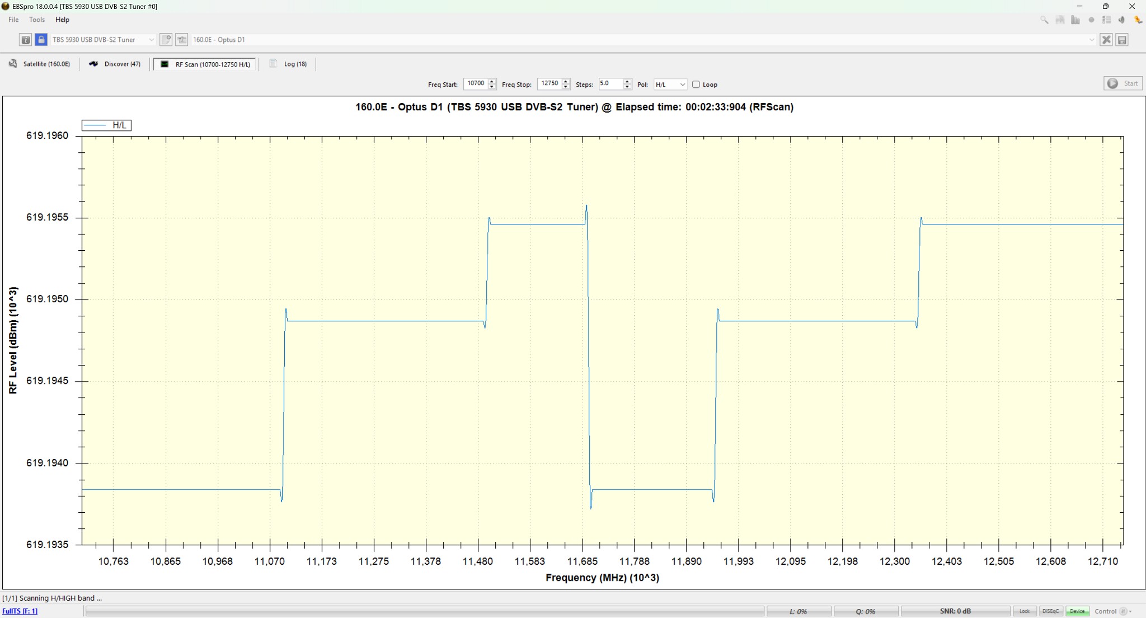Switch to the Discover (47) tab
Viewport: 1146px width, 618px height.
115,64
